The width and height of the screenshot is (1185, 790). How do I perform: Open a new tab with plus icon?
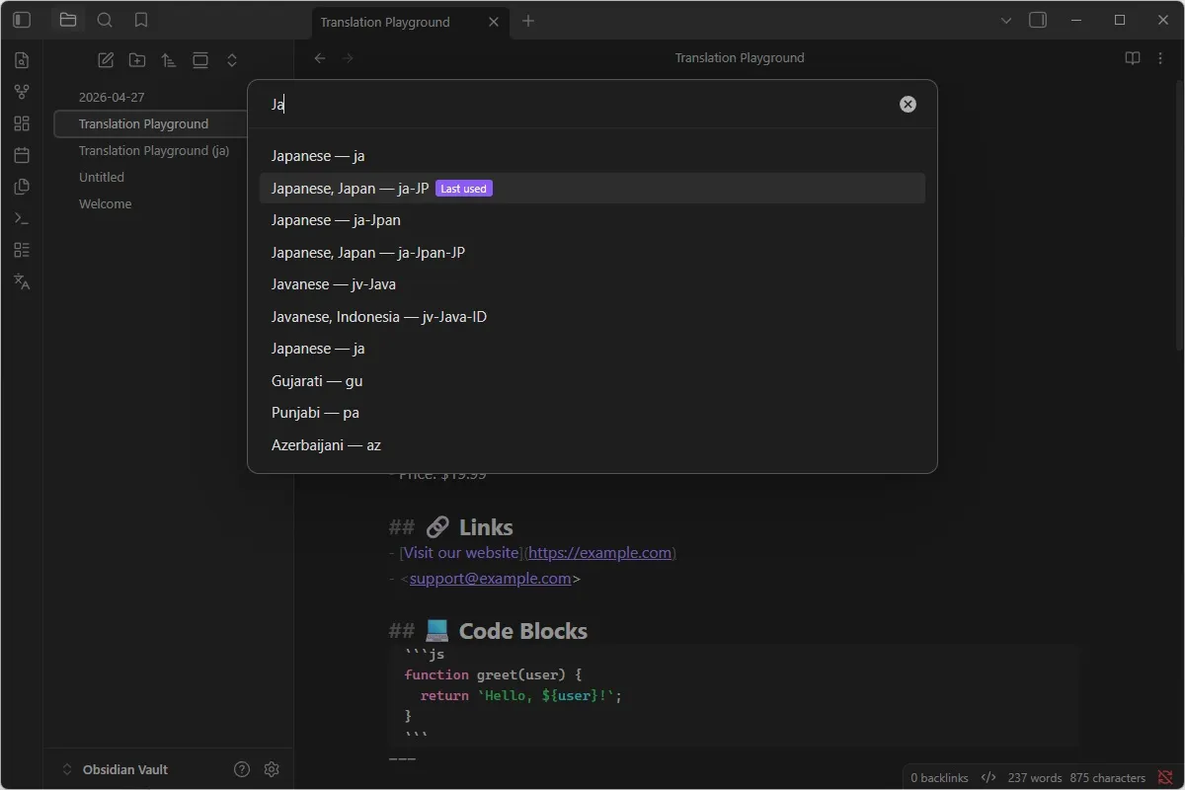tap(528, 21)
